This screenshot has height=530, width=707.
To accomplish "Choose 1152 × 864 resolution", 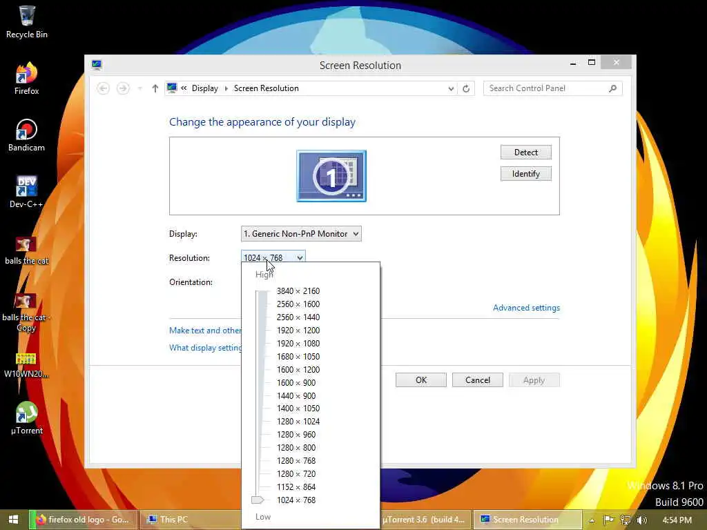I will 296,487.
